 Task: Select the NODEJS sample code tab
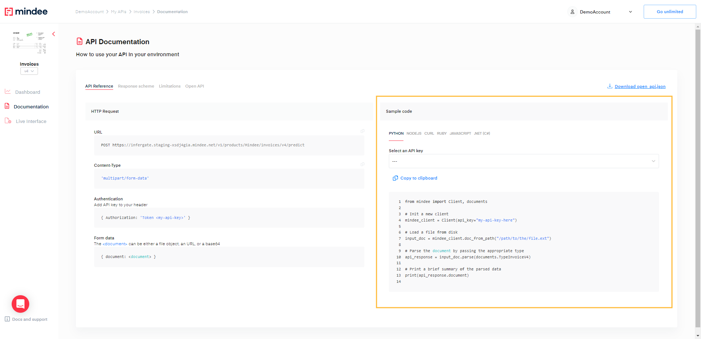click(414, 134)
